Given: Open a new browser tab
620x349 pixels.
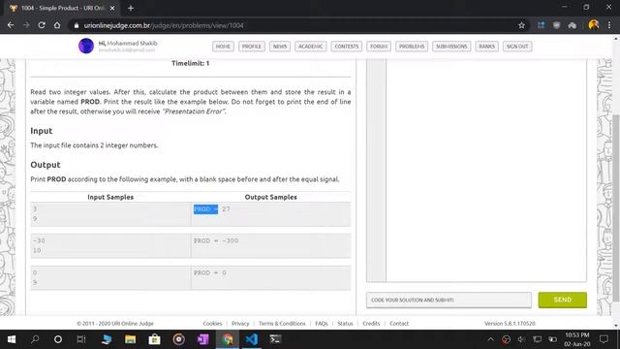Looking at the screenshot, I should pyautogui.click(x=131, y=8).
